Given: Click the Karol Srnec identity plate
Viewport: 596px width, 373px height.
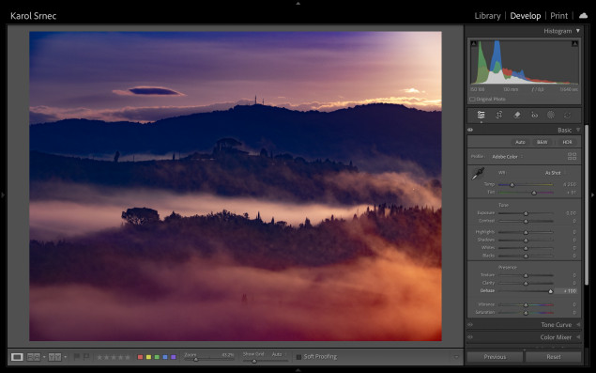Looking at the screenshot, I should click(34, 16).
